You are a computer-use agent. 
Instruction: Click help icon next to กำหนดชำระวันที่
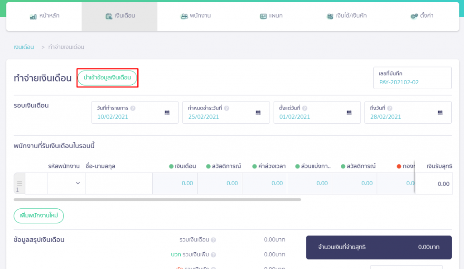click(227, 108)
